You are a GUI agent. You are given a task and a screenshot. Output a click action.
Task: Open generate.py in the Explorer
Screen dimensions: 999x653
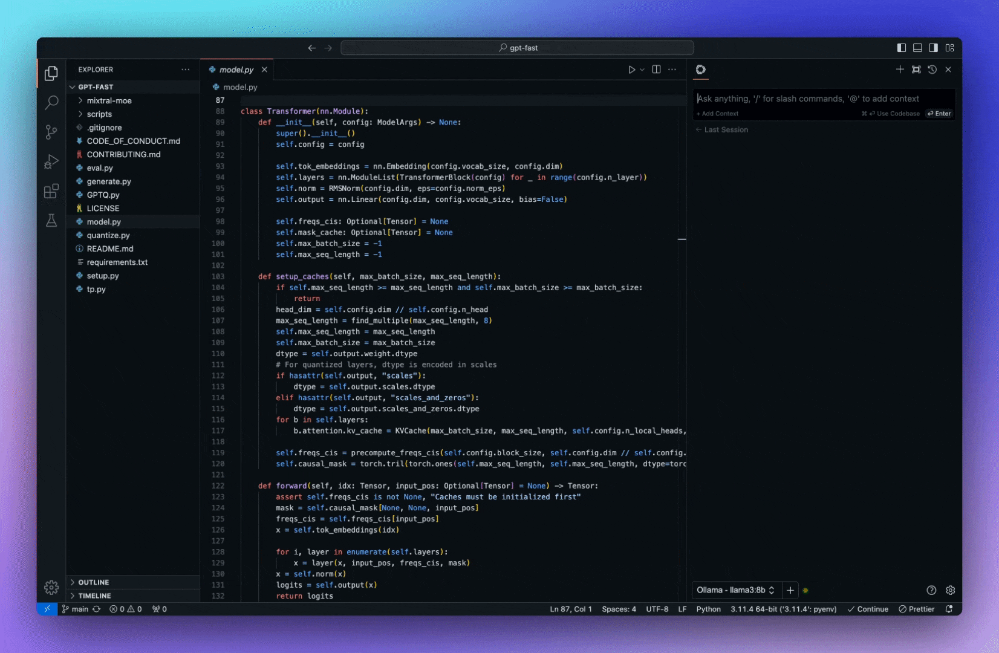109,181
